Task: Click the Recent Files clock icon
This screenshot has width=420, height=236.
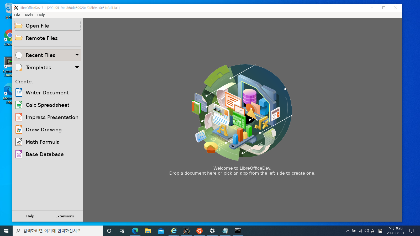Action: coord(19,55)
